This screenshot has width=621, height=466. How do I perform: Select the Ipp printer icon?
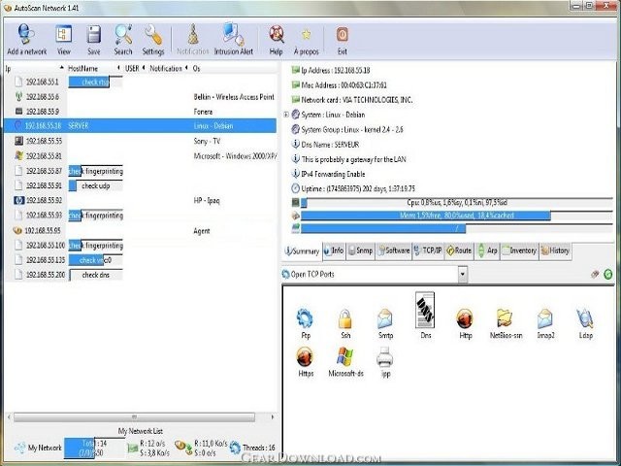pos(385,361)
